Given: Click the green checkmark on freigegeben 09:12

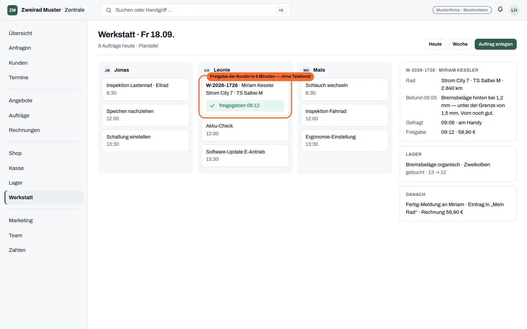Looking at the screenshot, I should 212,106.
